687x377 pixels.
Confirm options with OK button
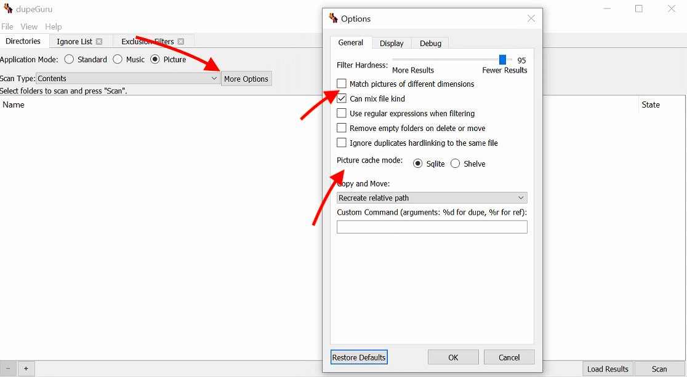(453, 357)
